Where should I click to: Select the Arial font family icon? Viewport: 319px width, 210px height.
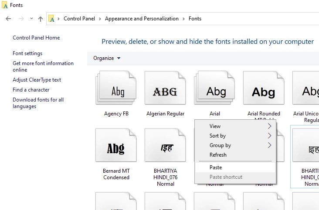tap(214, 88)
